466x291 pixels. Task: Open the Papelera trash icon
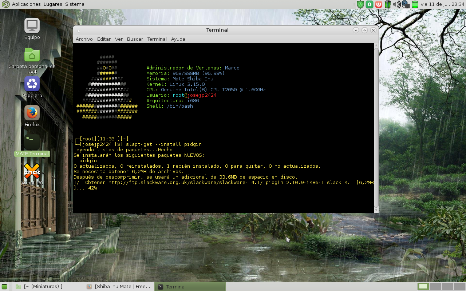[x=32, y=87]
